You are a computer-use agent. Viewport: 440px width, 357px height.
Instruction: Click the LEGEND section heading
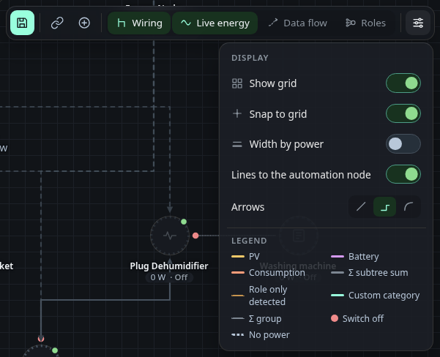coord(249,241)
